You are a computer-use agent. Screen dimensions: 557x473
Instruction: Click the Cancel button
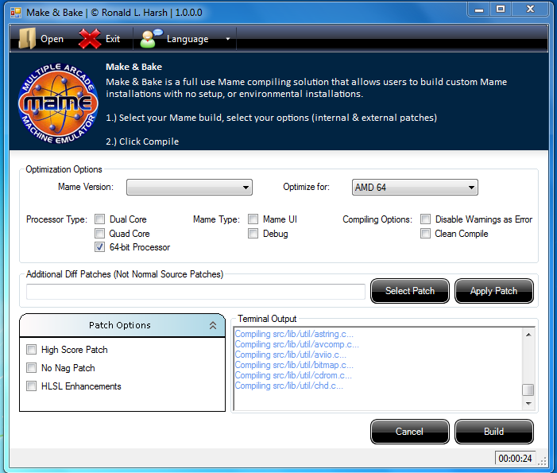click(x=410, y=432)
